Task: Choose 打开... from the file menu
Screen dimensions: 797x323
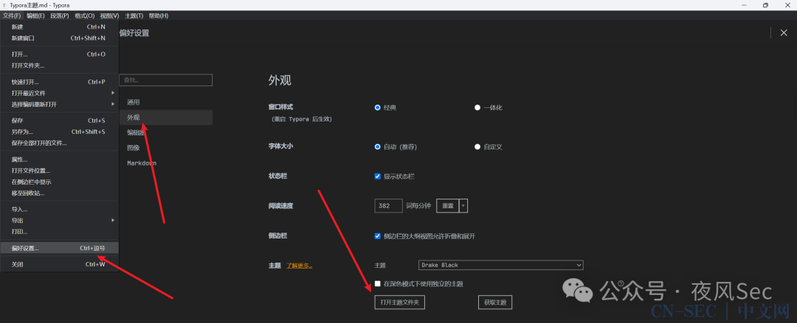Action: [x=60, y=54]
